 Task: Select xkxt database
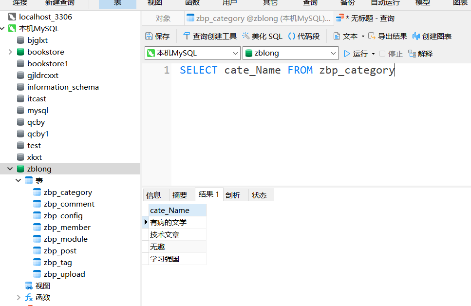pyautogui.click(x=34, y=157)
